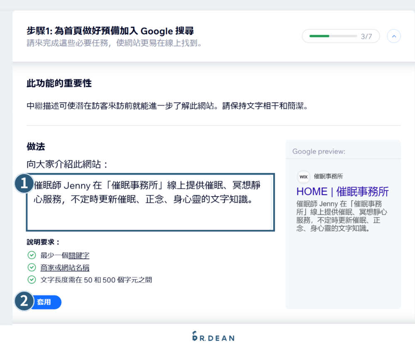This screenshot has height=346, width=415.
Task: Click the 此功能的重要性 section heading
Action: click(x=59, y=83)
